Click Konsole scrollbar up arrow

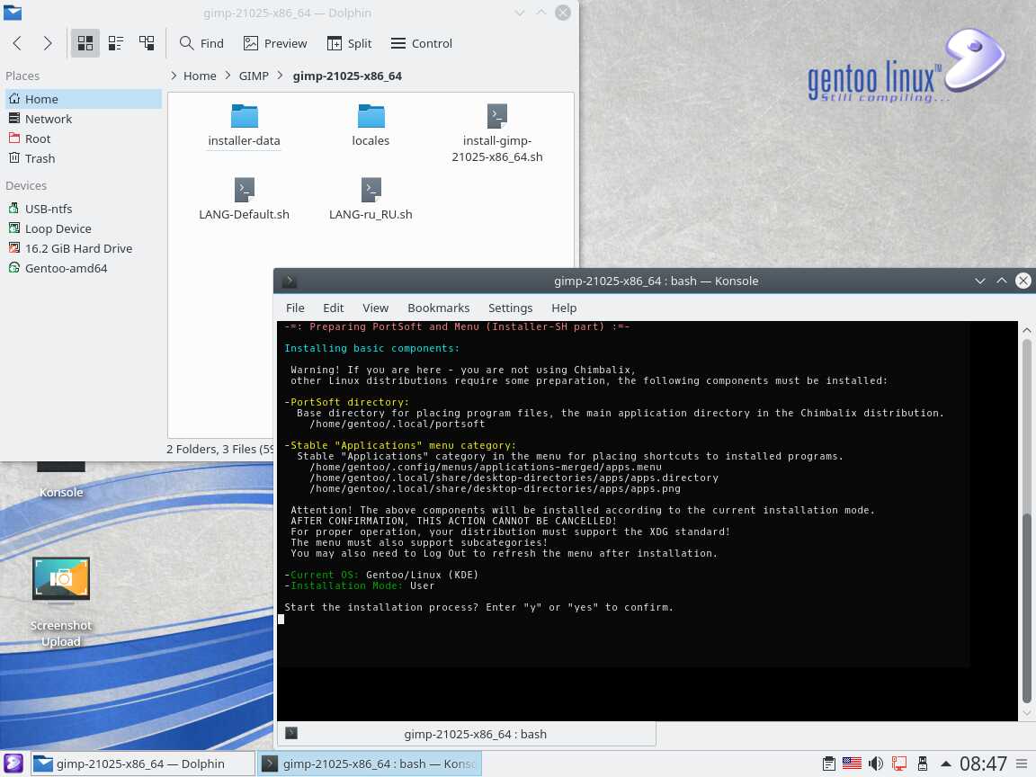(1027, 330)
